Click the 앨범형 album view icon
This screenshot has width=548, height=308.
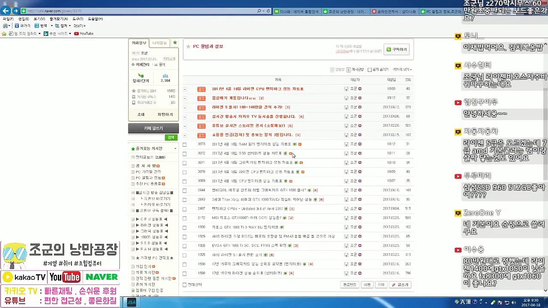click(332, 69)
